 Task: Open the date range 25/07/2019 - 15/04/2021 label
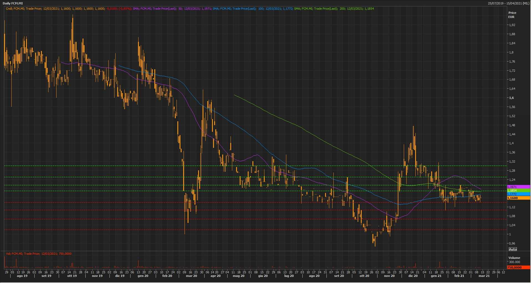[x=509, y=3]
